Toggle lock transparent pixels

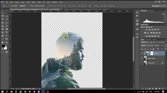(145, 49)
